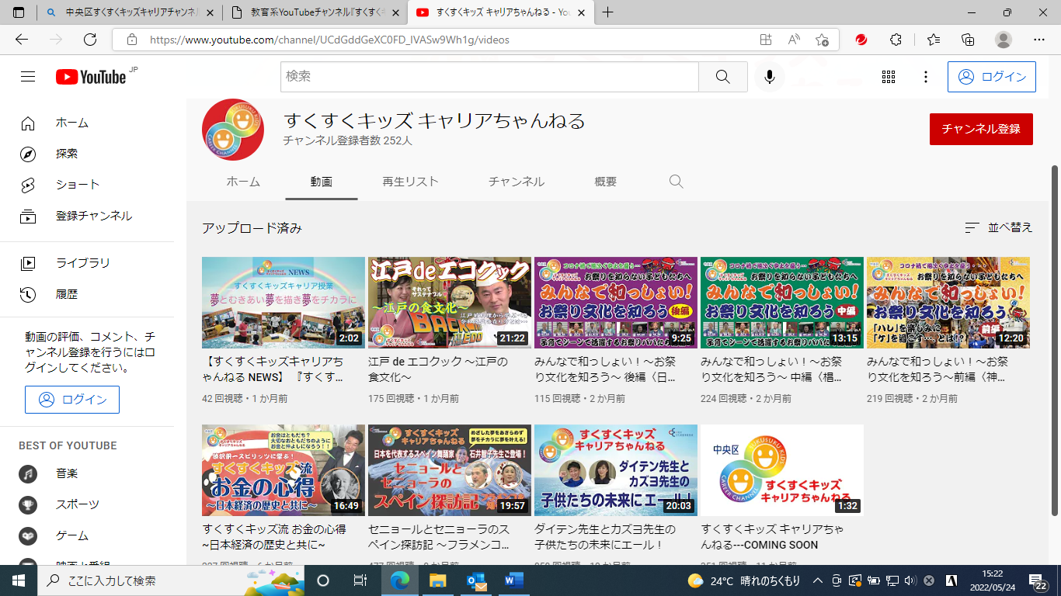The image size is (1061, 596).
Task: Play the 13:15 お祭り文化 中編 thumbnail
Action: 782,303
